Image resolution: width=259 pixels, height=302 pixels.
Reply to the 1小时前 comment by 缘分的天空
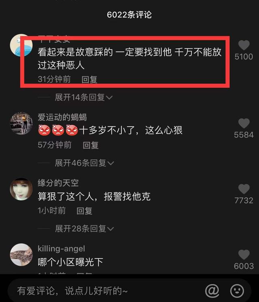point(85,211)
